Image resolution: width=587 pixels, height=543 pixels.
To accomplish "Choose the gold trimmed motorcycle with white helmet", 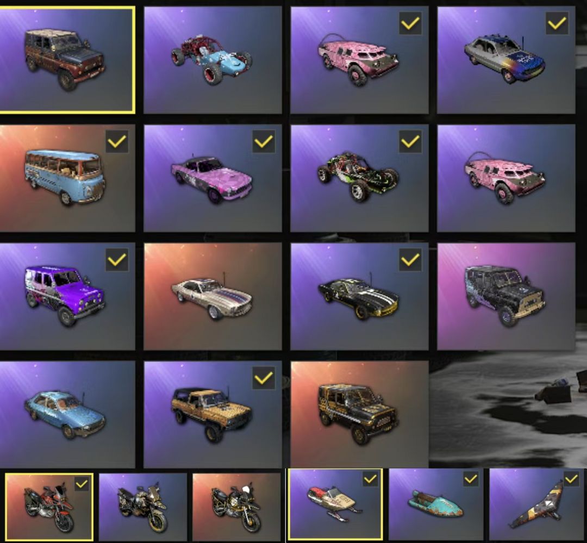I will click(x=236, y=507).
